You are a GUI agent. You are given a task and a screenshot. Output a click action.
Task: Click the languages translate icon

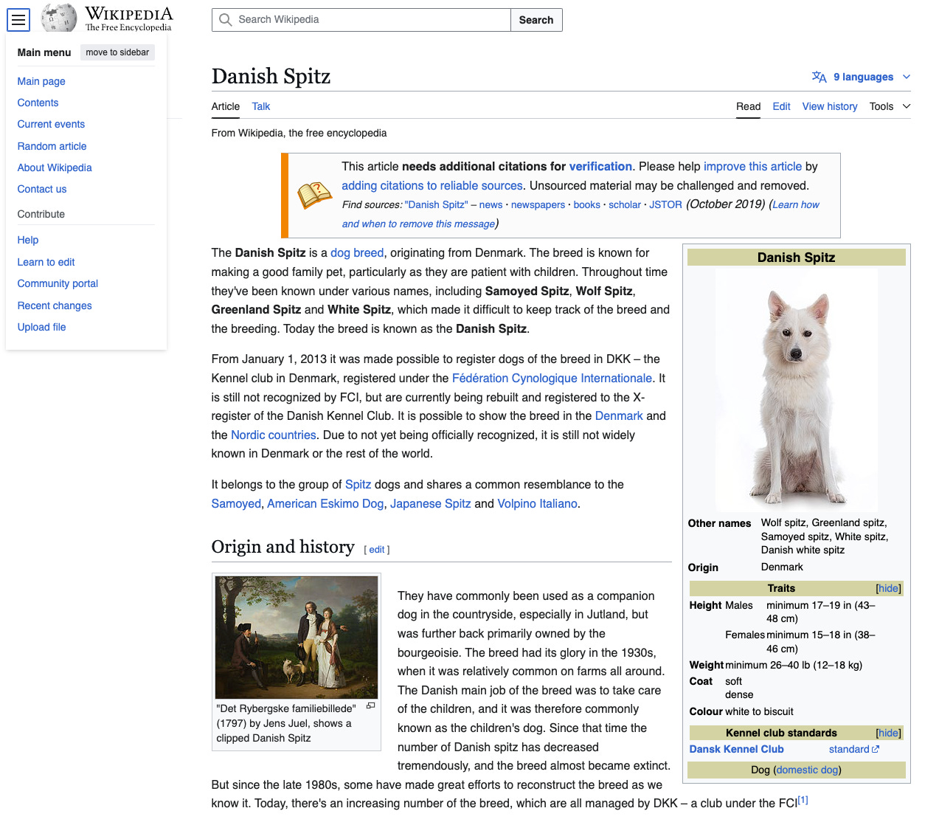819,77
